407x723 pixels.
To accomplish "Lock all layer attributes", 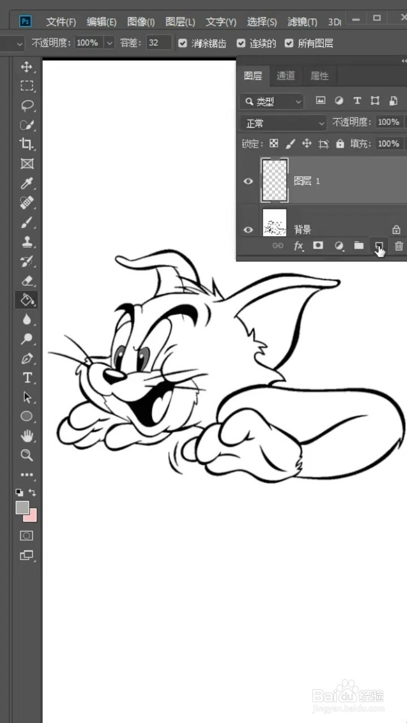I will click(340, 143).
